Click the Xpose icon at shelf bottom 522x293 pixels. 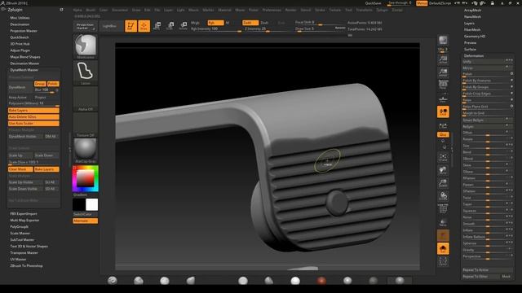pyautogui.click(x=443, y=261)
